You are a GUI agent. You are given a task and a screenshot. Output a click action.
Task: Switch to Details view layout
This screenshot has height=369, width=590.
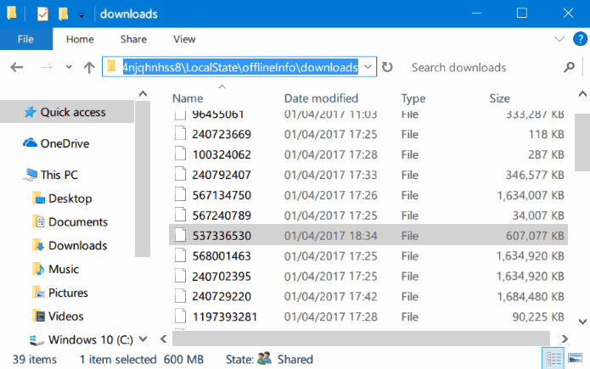(x=554, y=358)
